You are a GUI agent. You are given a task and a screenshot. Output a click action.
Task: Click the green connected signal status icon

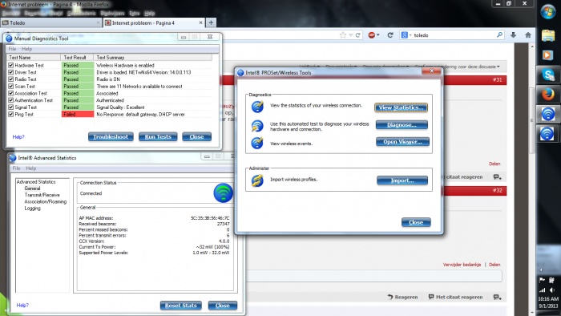(x=224, y=193)
